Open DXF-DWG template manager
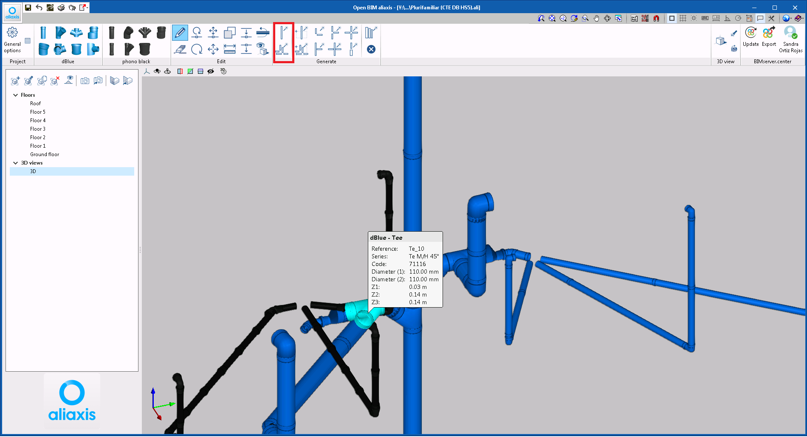807x437 pixels. pyautogui.click(x=634, y=18)
